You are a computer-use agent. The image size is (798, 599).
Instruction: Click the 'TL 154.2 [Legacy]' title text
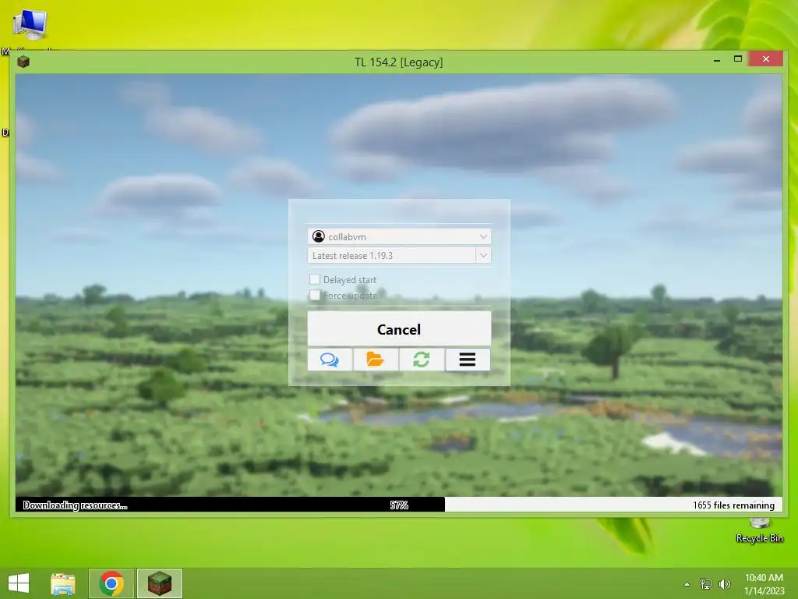tap(398, 62)
